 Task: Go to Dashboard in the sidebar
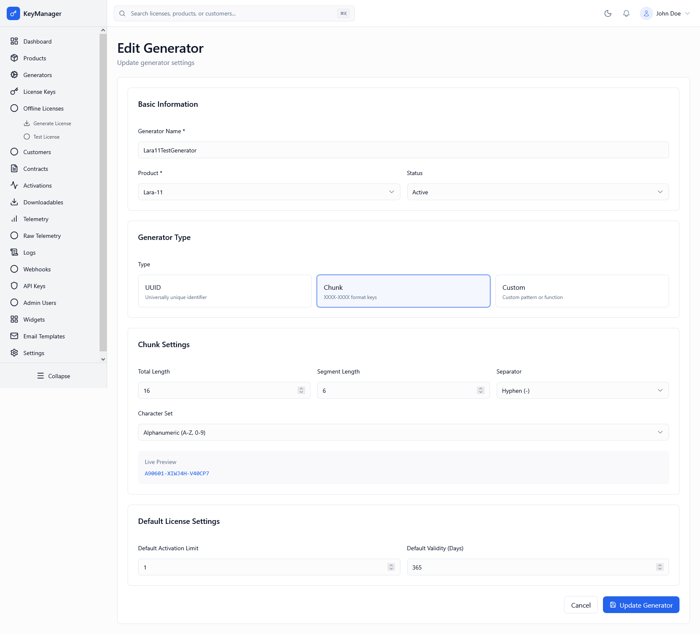pyautogui.click(x=37, y=41)
